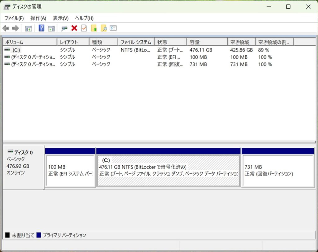Open the ファイル(F) menu
The height and width of the screenshot is (252, 318).
tap(14, 18)
